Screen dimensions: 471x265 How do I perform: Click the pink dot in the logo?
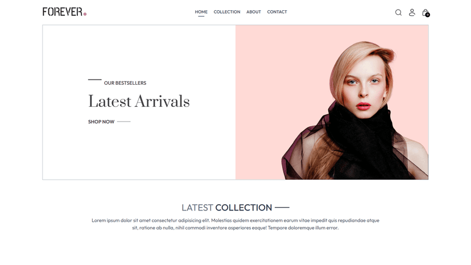tap(85, 14)
